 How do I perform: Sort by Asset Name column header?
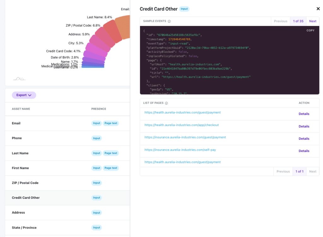[x=21, y=109]
